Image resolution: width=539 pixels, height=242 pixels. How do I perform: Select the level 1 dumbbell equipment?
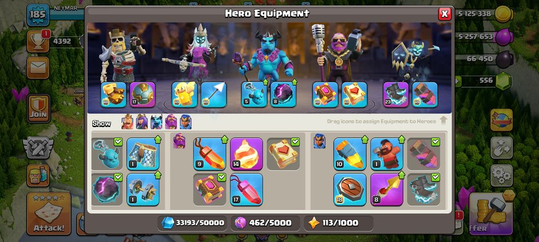pyautogui.click(x=143, y=189)
